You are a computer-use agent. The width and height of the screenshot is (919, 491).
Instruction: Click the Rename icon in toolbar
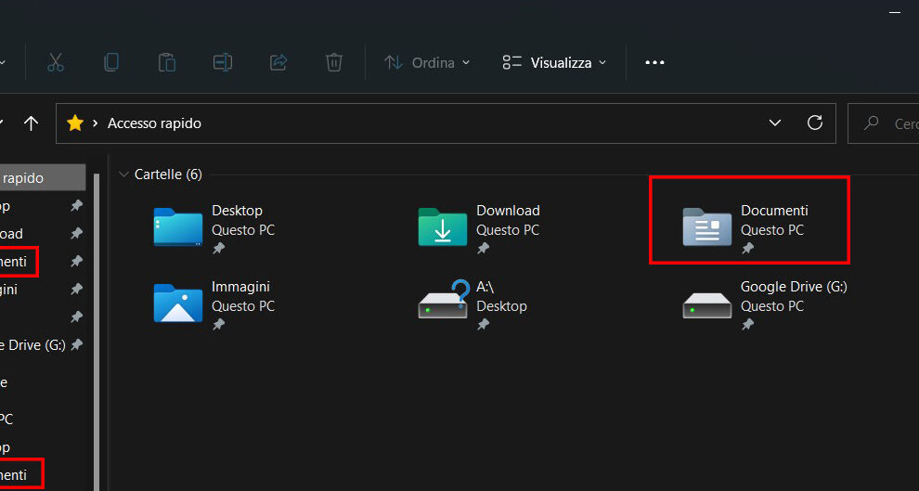click(x=222, y=62)
